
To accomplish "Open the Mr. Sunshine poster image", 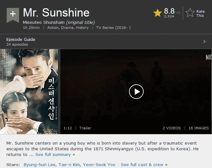I will coord(29,92).
